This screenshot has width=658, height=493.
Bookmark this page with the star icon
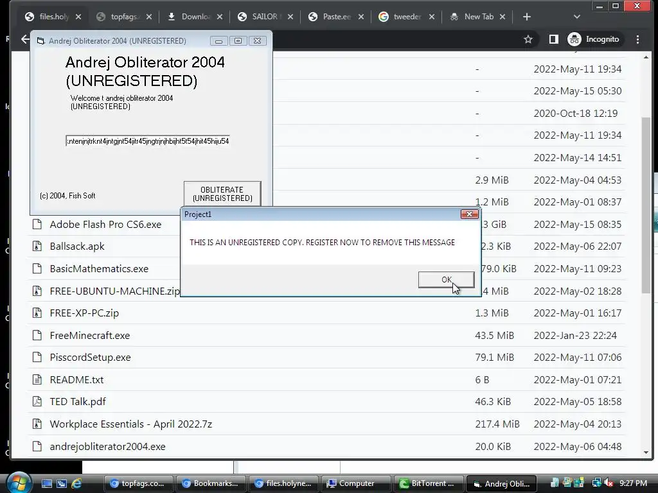click(528, 39)
